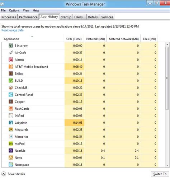Click the News RSS feed icon
This screenshot has height=180, width=170.
click(11, 158)
